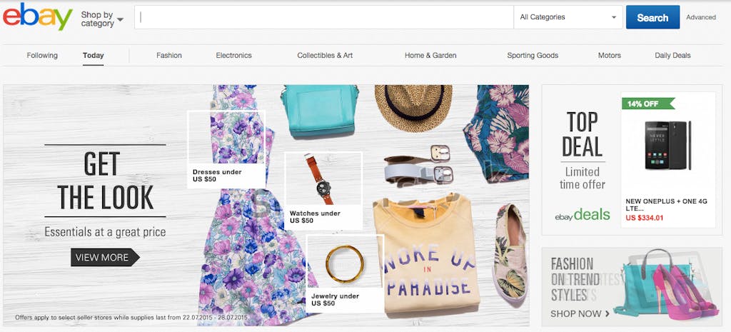Focus the search text field
This screenshot has height=332, width=731.
point(324,17)
